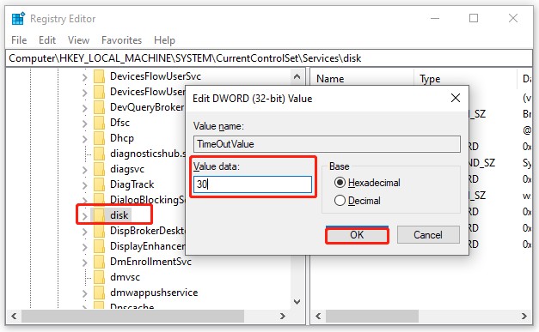Image resolution: width=539 pixels, height=332 pixels.
Task: Select the DmEnrollmentSvc tree key
Action: point(150,262)
